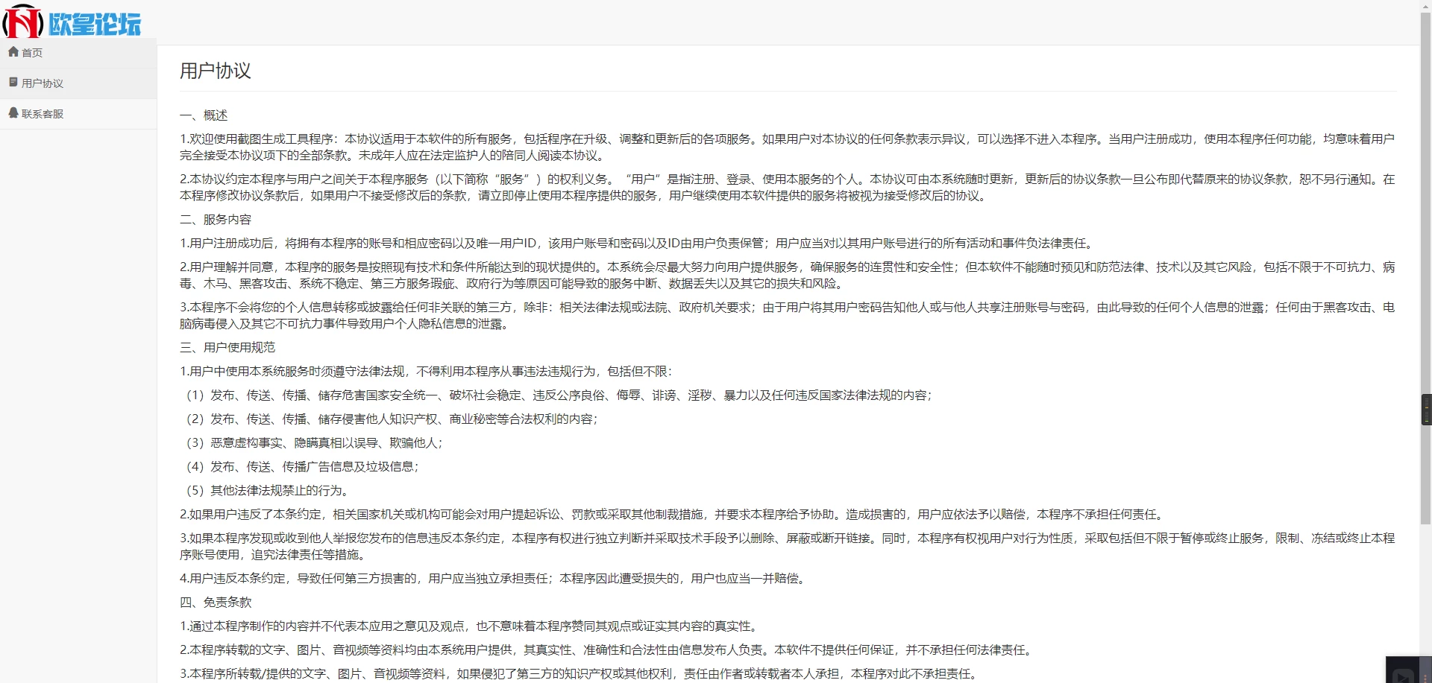Click the blue 欧皇论坛 logo text
This screenshot has height=683, width=1432.
(x=95, y=25)
